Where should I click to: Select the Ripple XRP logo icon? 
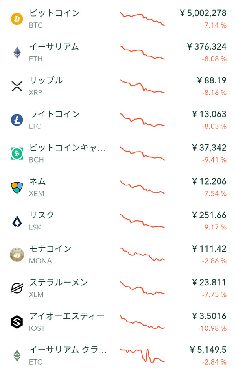pyautogui.click(x=17, y=86)
